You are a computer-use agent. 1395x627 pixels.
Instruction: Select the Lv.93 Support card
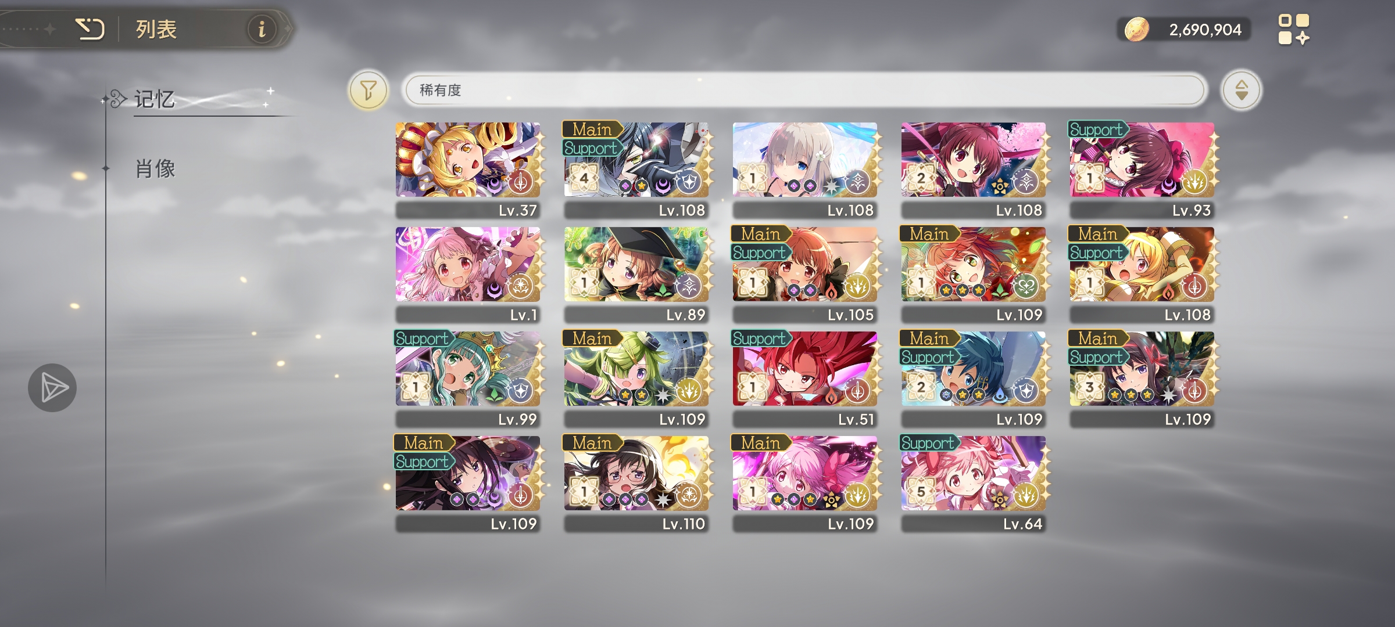click(1143, 170)
